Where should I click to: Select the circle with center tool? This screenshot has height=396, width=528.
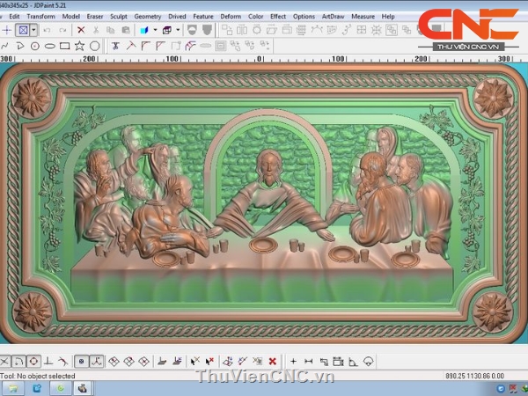tap(35, 46)
